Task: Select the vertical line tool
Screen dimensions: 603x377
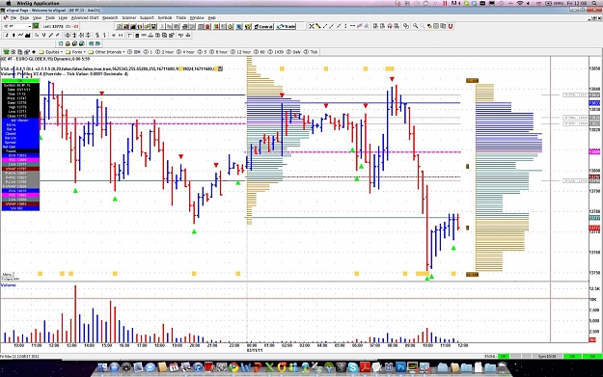Action: click(345, 26)
